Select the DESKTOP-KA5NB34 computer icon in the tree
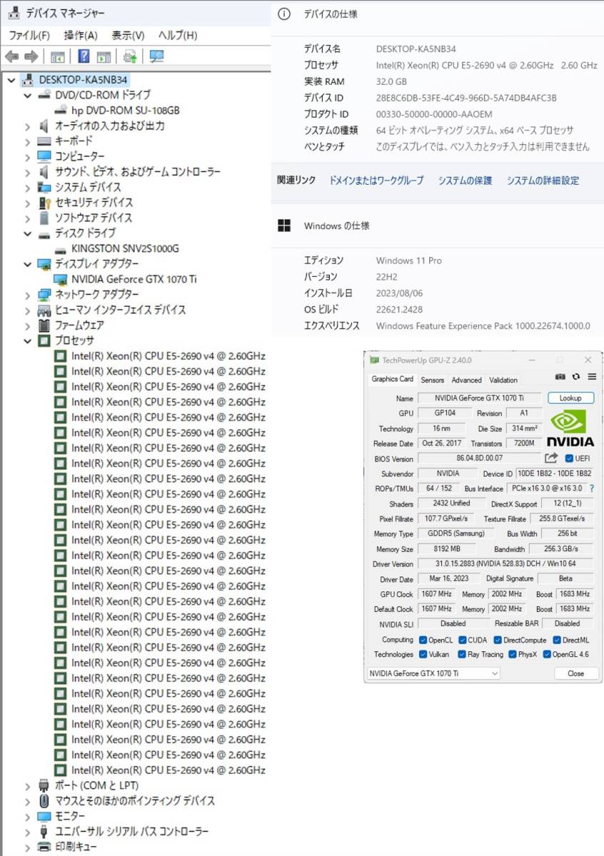 pos(29,80)
